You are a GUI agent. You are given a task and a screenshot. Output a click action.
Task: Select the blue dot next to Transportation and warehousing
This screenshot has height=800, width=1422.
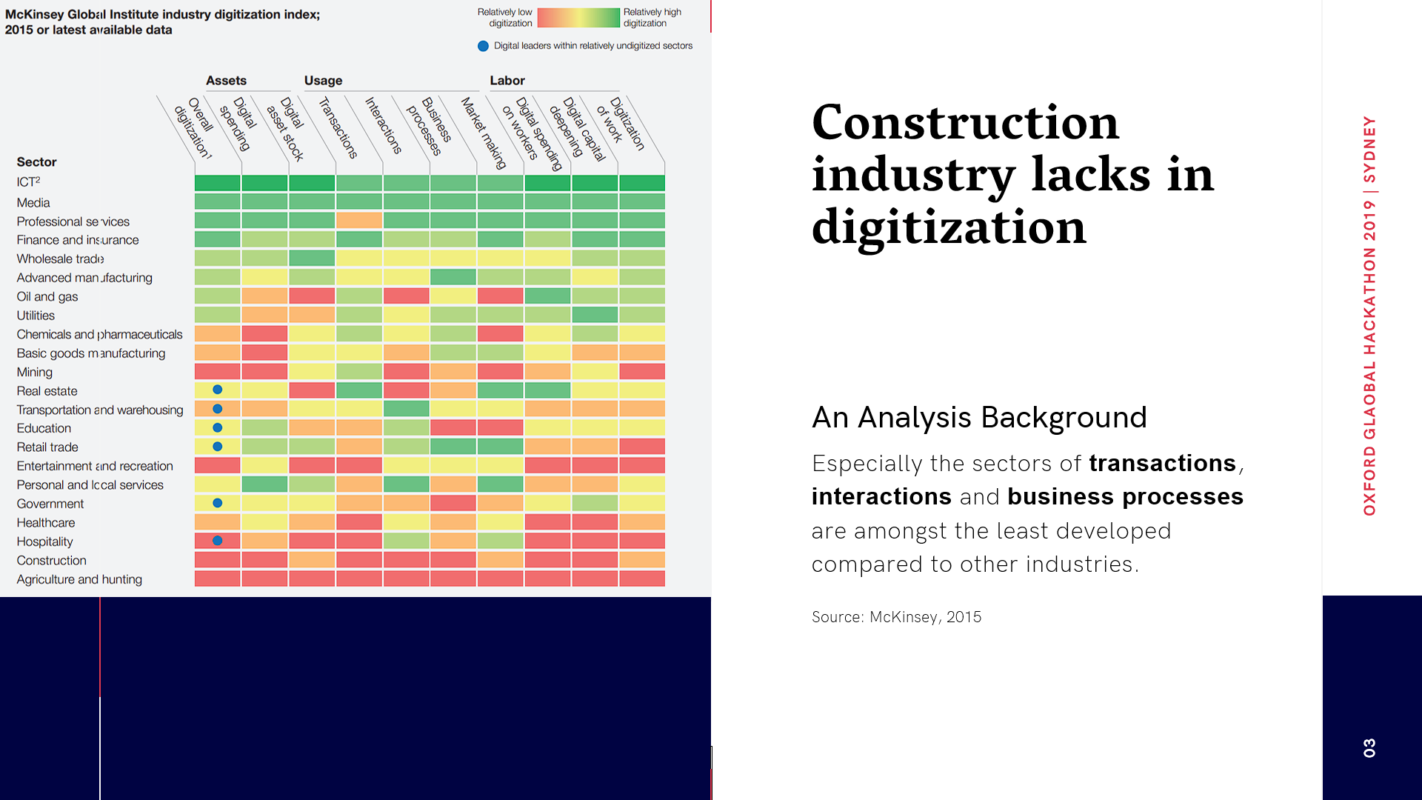(218, 408)
